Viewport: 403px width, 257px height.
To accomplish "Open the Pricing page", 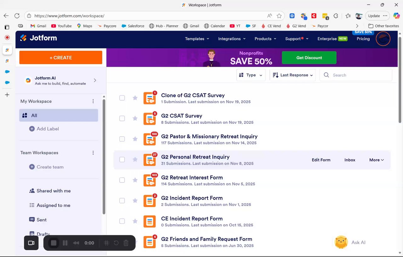I will pos(363,39).
